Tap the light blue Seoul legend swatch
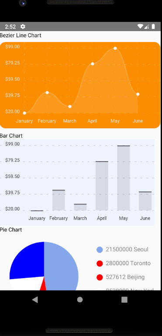The height and width of the screenshot is (336, 162). [100, 250]
